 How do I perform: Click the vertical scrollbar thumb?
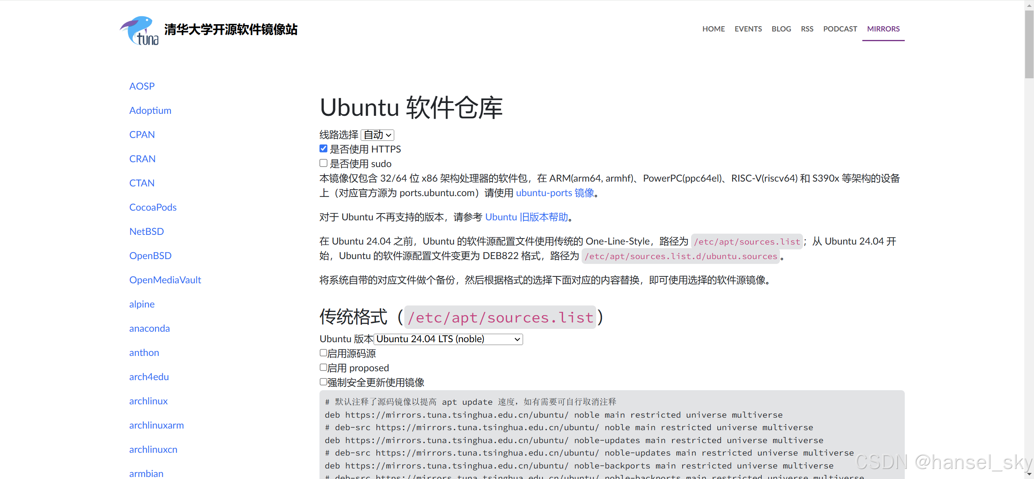tap(1029, 44)
